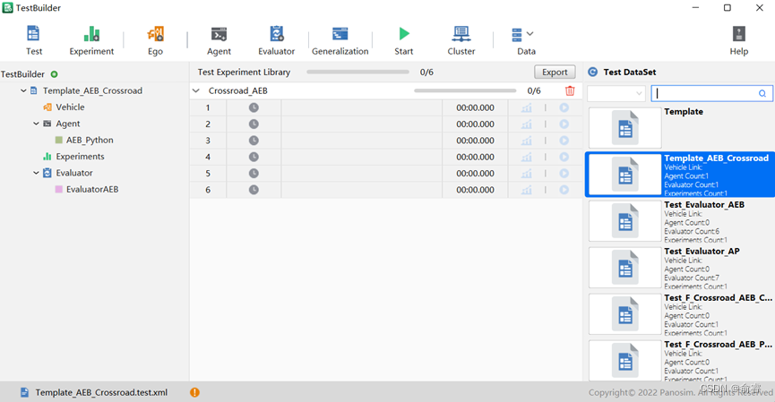Select the Test_F_Crossroad_AEB_P... dataset entry
Image resolution: width=775 pixels, height=402 pixels.
tap(680, 361)
